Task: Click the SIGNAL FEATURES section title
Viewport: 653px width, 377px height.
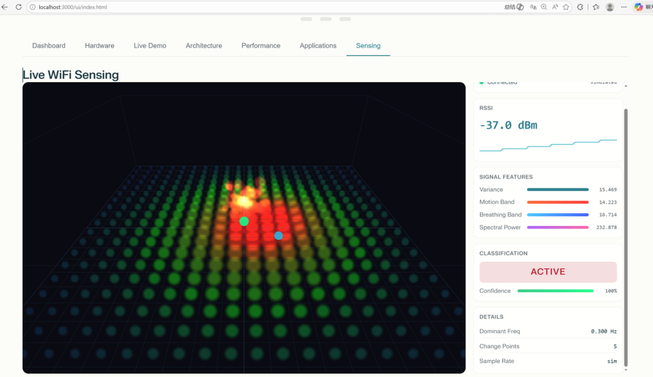Action: pyautogui.click(x=506, y=177)
